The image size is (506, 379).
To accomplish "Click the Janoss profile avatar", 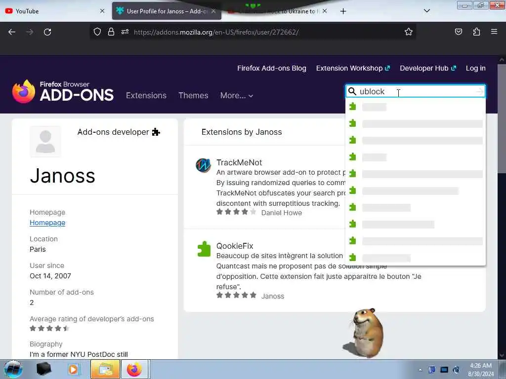I will 45,142.
